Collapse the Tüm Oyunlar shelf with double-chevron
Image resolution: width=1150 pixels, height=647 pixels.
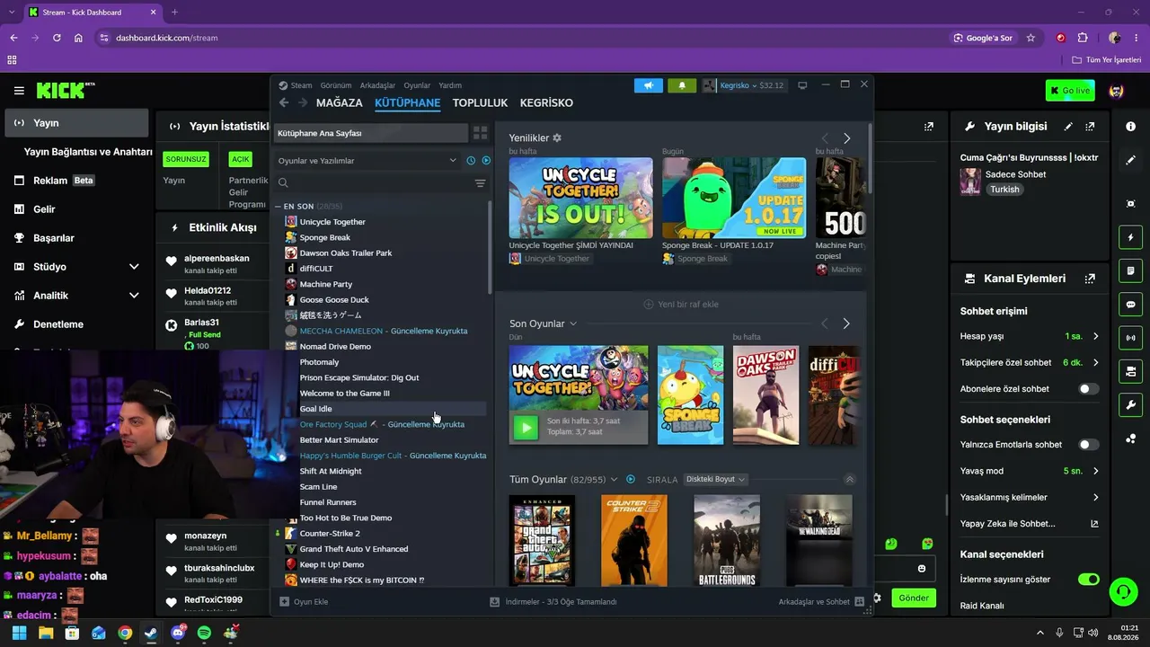tap(850, 480)
